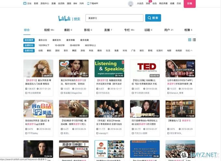Image resolution: width=221 pixels, height=161 pixels.
Task: Open 游戏中心 in the top navigation
Action: pyautogui.click(x=45, y=3)
